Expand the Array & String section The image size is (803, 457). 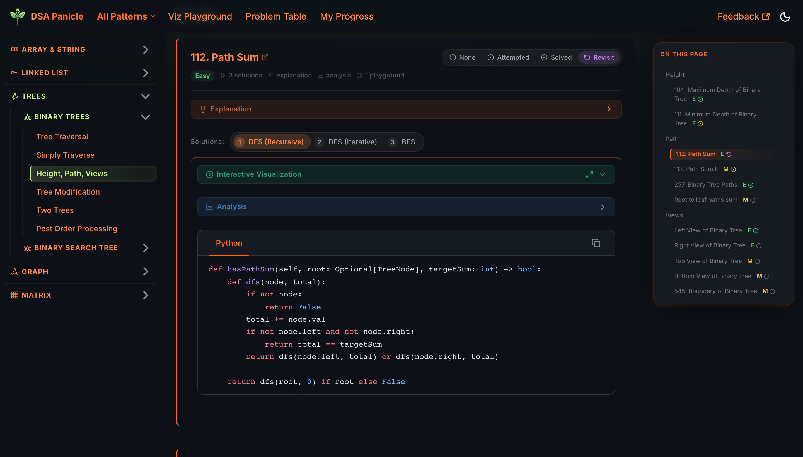click(145, 49)
